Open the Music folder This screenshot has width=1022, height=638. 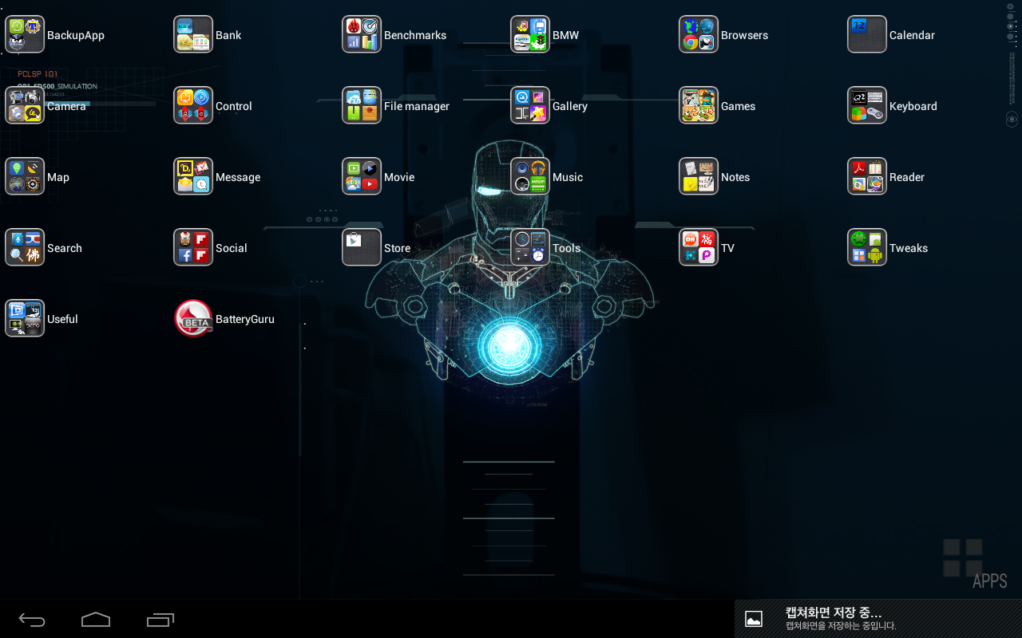point(530,176)
